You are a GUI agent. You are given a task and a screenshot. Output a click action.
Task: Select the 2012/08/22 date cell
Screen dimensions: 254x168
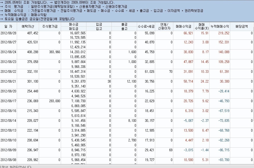9,72
